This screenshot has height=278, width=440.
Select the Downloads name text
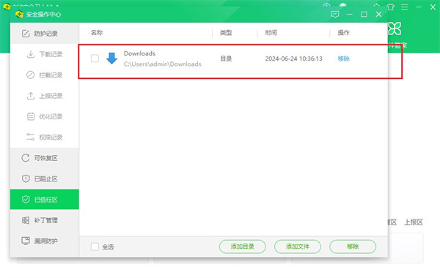(139, 53)
